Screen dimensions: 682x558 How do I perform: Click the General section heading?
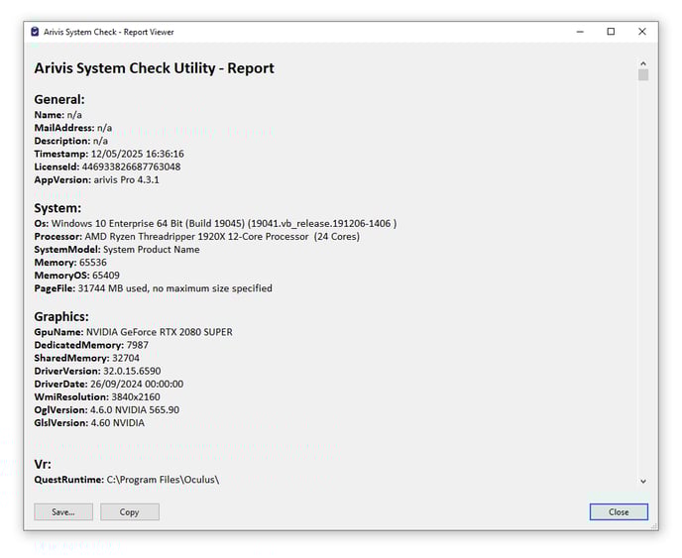59,99
